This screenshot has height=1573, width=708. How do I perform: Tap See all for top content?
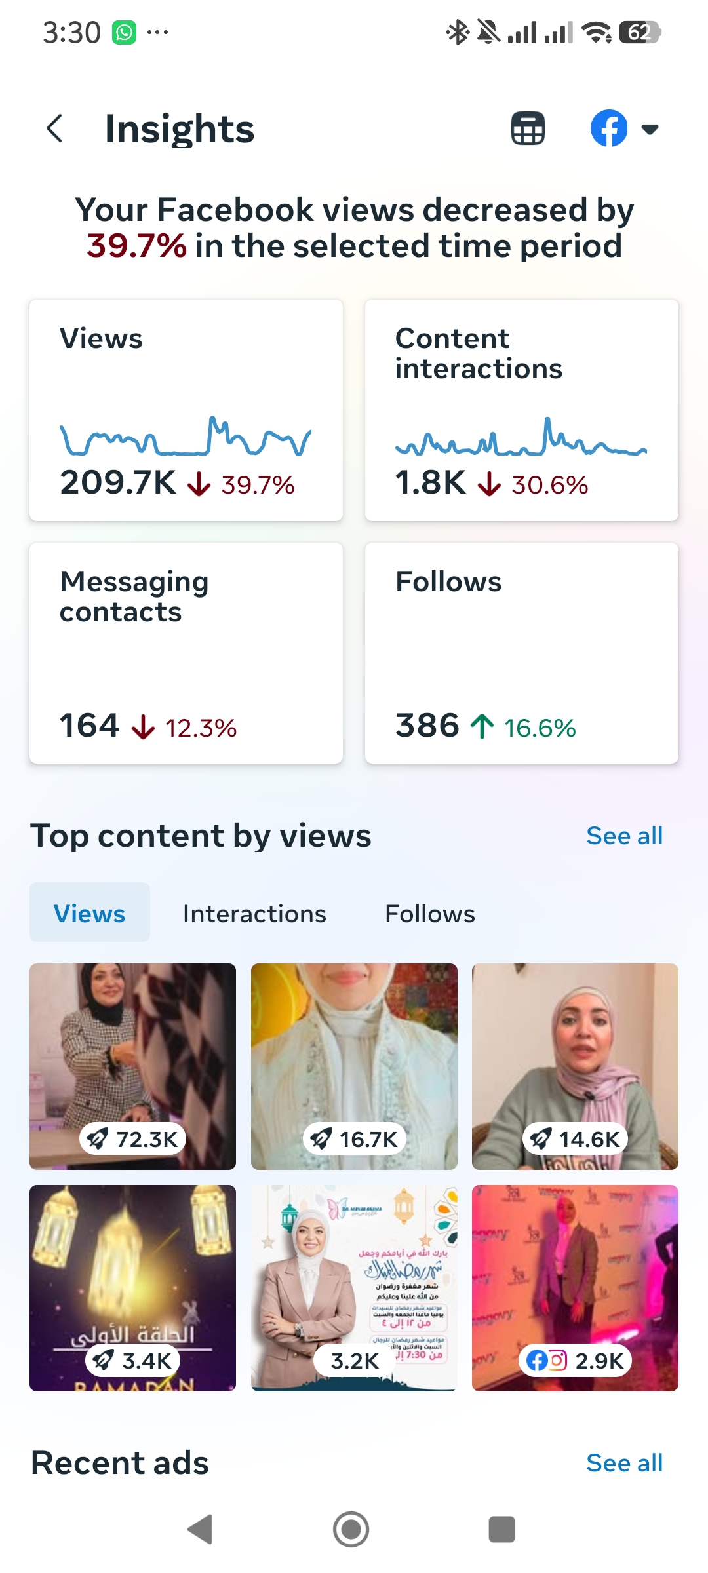coord(625,836)
